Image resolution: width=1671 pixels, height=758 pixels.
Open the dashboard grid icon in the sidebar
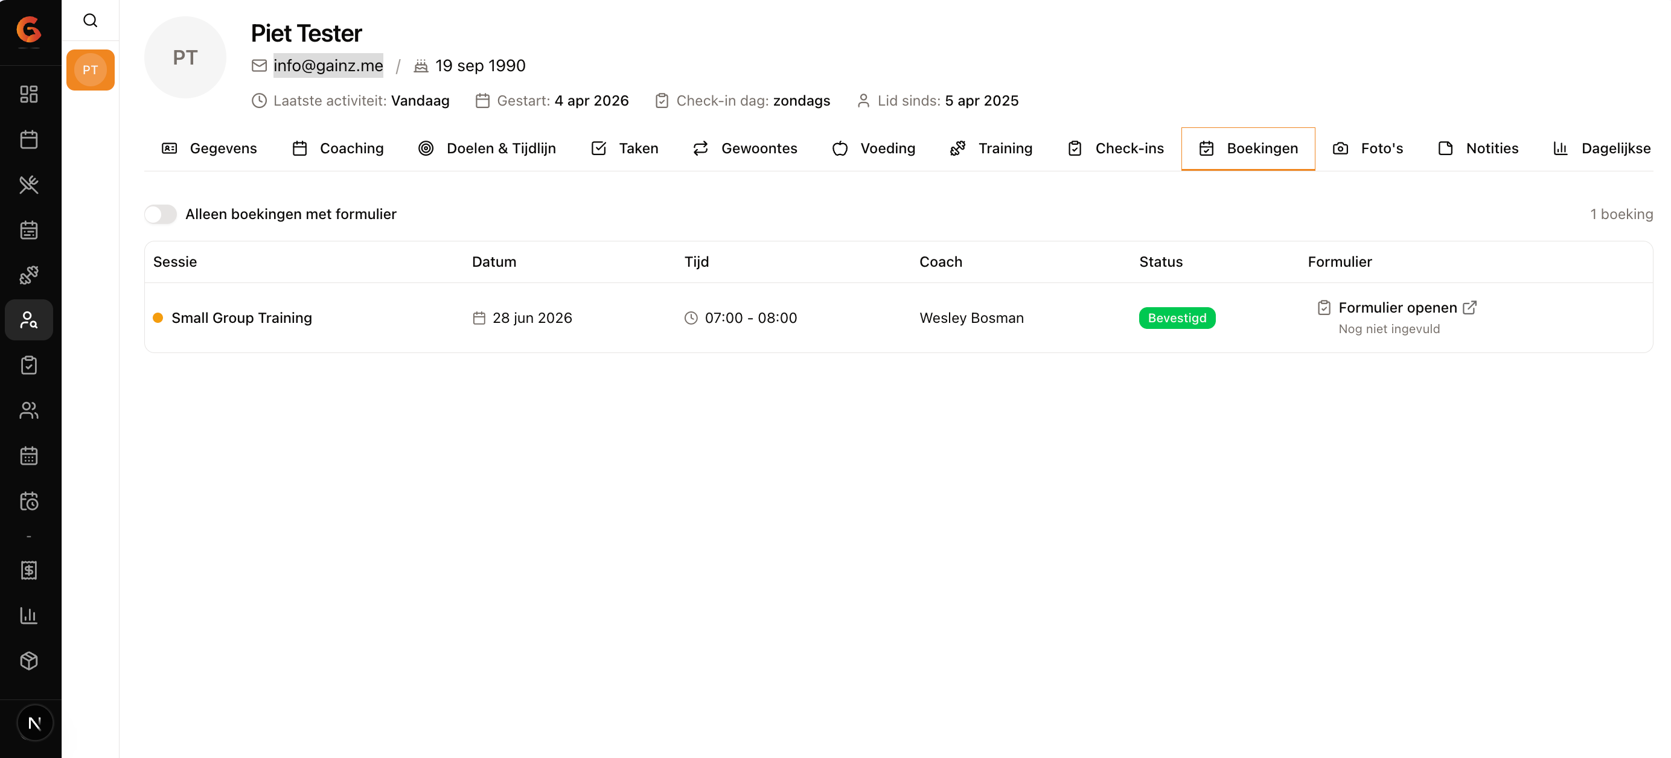pos(29,94)
